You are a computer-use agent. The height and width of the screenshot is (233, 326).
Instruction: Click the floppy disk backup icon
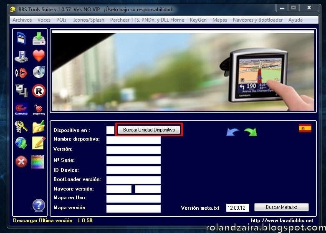click(21, 57)
